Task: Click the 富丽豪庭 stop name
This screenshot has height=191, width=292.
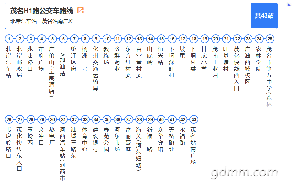Action: (128, 139)
